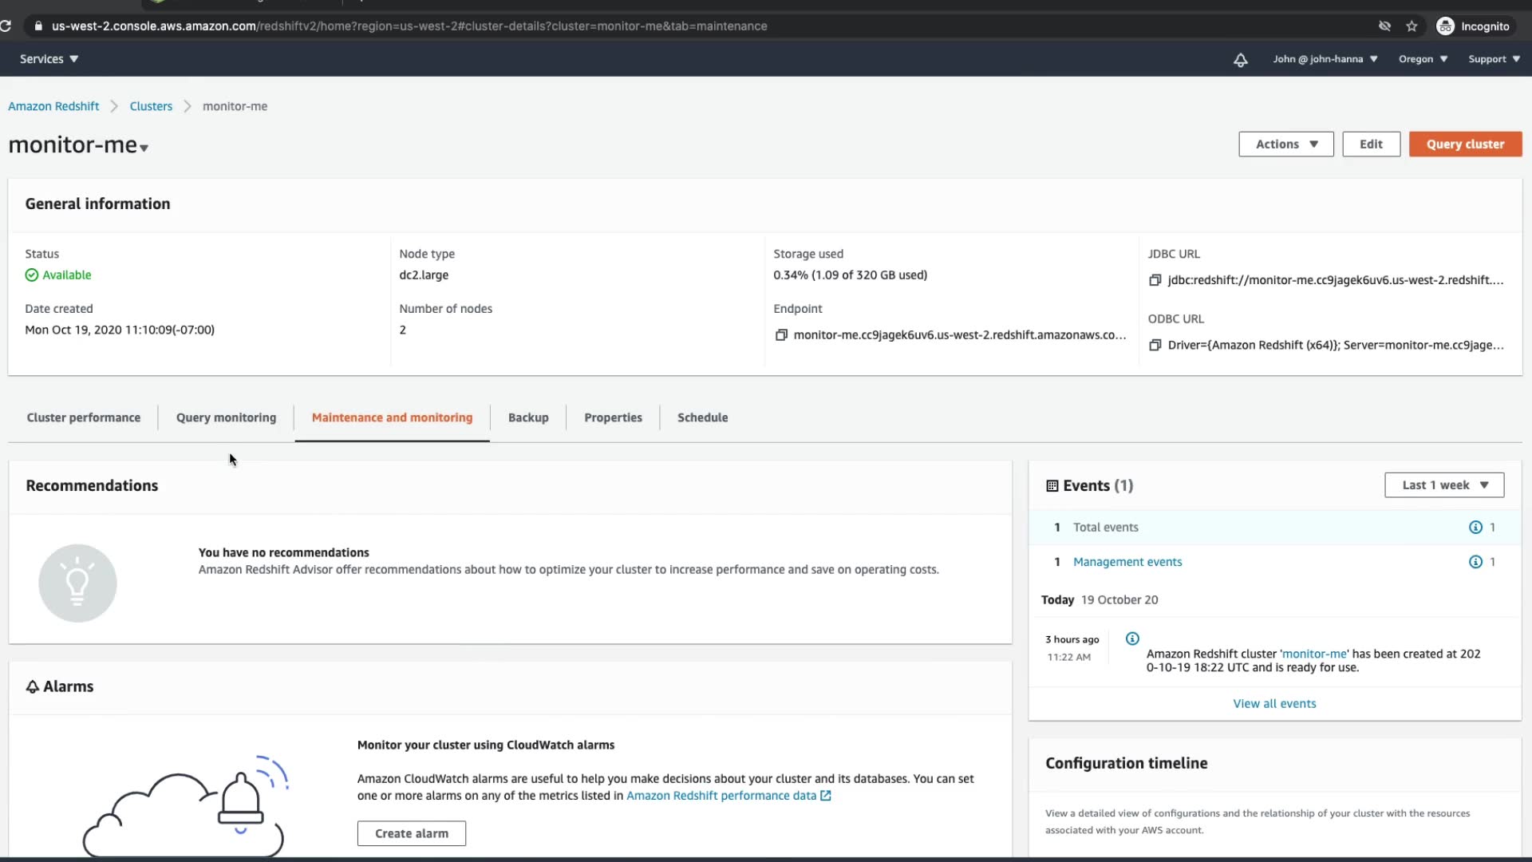Switch to Query monitoring tab

[226, 417]
